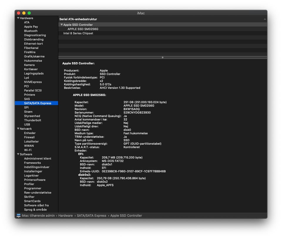282x238 pixels.
Task: Click the column header sort chevron
Action: (x=265, y=19)
